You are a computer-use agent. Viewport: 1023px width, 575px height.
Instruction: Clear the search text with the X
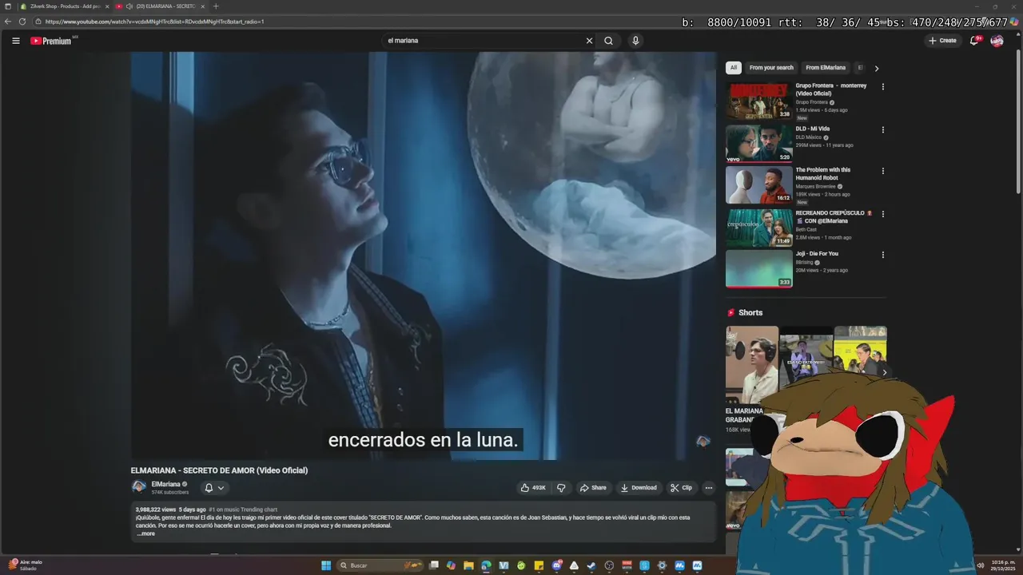[589, 41]
